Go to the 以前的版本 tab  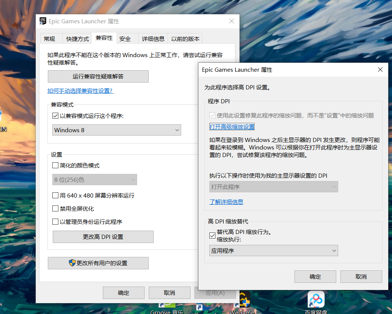[x=185, y=39]
